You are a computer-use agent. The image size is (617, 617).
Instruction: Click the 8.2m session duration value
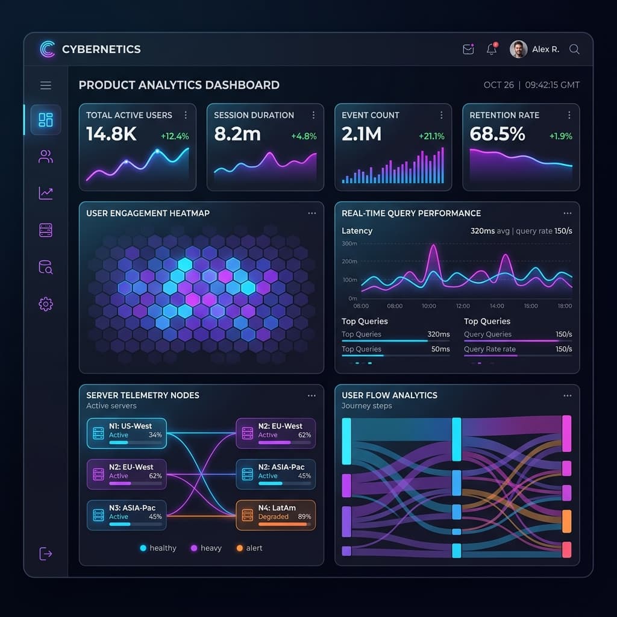(237, 134)
